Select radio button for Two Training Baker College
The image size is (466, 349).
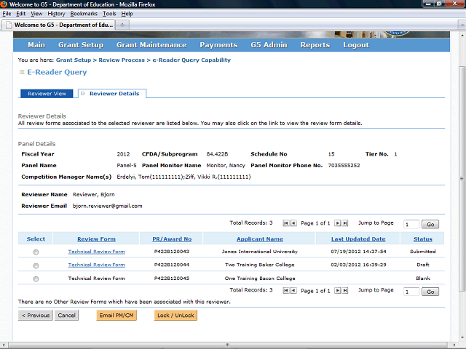(x=36, y=265)
